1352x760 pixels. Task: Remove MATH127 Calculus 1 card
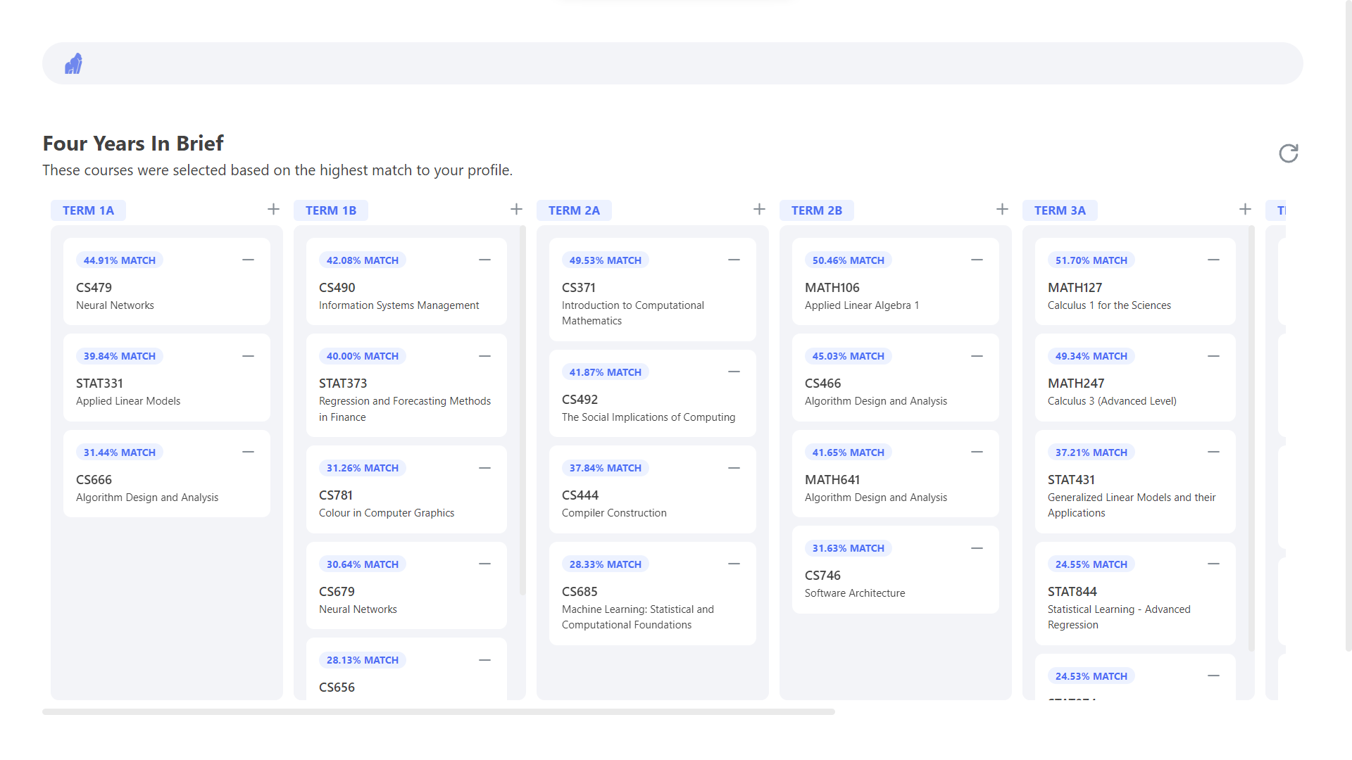point(1213,260)
